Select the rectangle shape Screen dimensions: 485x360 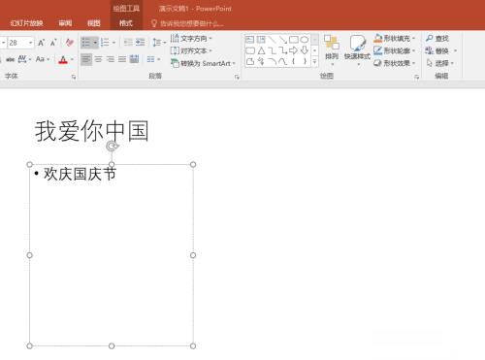tap(294, 40)
